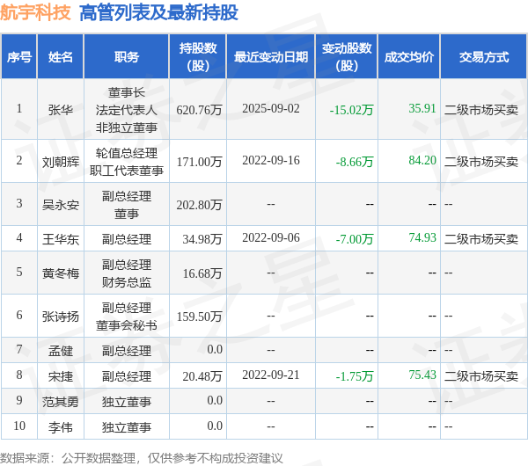Click the name 吴永安
Screen dimensions: 528x466
[61, 205]
